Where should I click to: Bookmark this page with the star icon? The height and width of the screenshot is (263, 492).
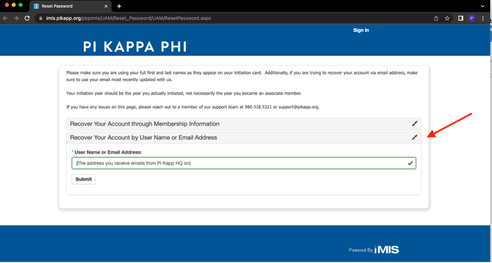(447, 18)
